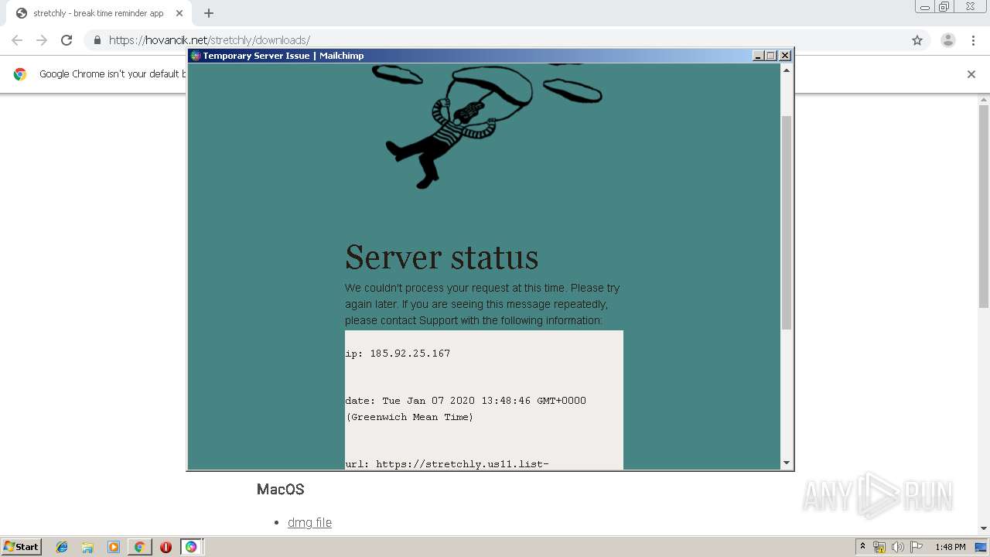Click the Mailchimp popup title bar icon

click(x=196, y=56)
